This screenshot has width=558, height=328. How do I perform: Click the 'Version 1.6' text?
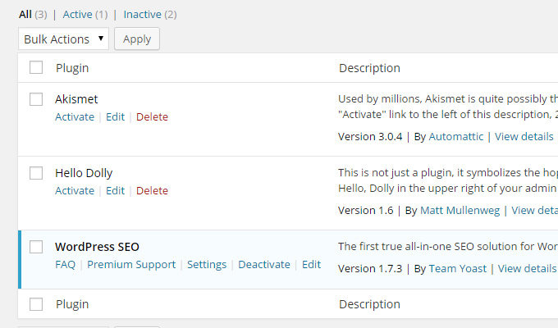coord(365,211)
